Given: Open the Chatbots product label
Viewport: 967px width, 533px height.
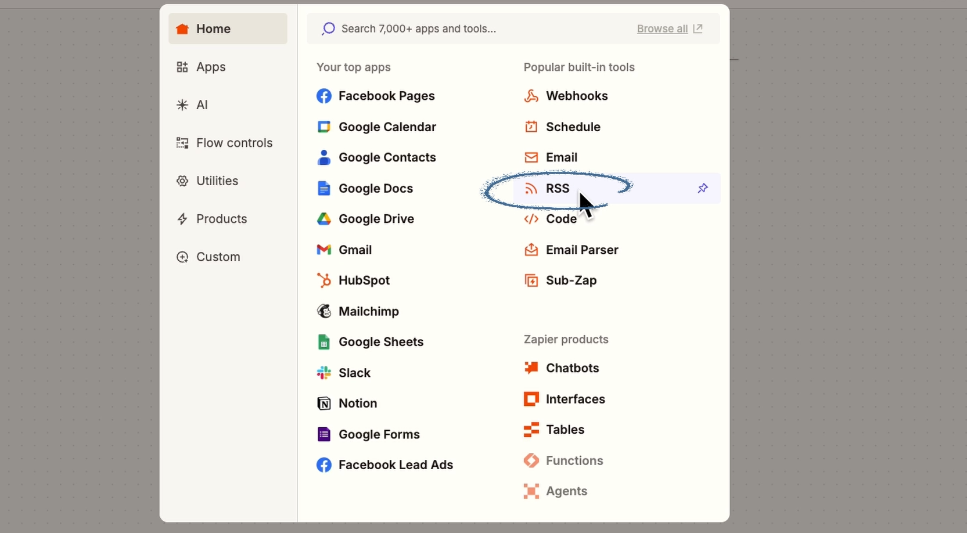Looking at the screenshot, I should [573, 368].
